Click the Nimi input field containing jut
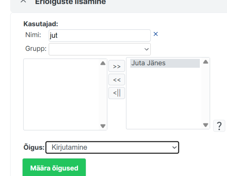The width and height of the screenshot is (227, 176). click(100, 35)
